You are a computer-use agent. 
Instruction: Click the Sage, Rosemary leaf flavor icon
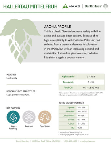pos(13,117)
